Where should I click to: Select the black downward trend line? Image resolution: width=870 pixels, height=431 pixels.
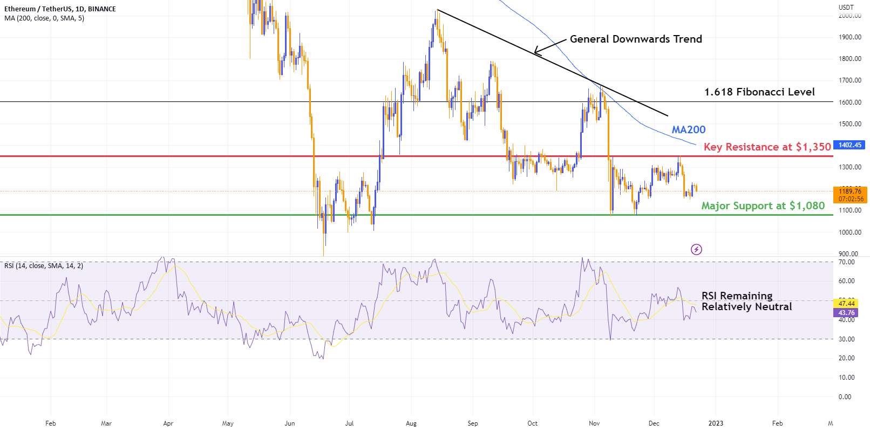[552, 63]
